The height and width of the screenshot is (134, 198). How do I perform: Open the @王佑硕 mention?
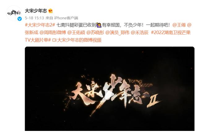[x=76, y=32]
